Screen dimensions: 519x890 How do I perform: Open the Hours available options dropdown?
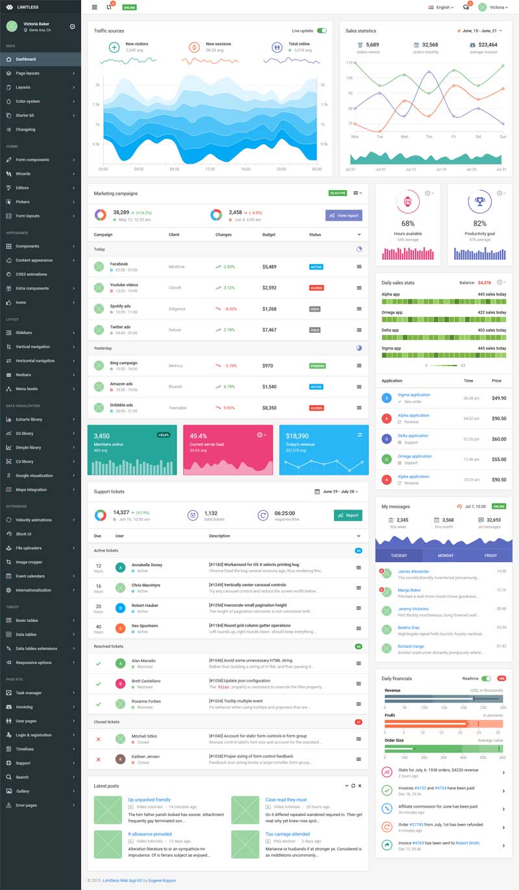point(429,193)
